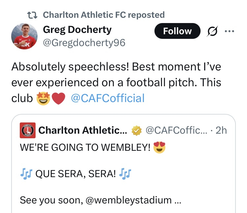Click the @CAFCofficial mention link
Screen dimensions: 247x213
108,98
